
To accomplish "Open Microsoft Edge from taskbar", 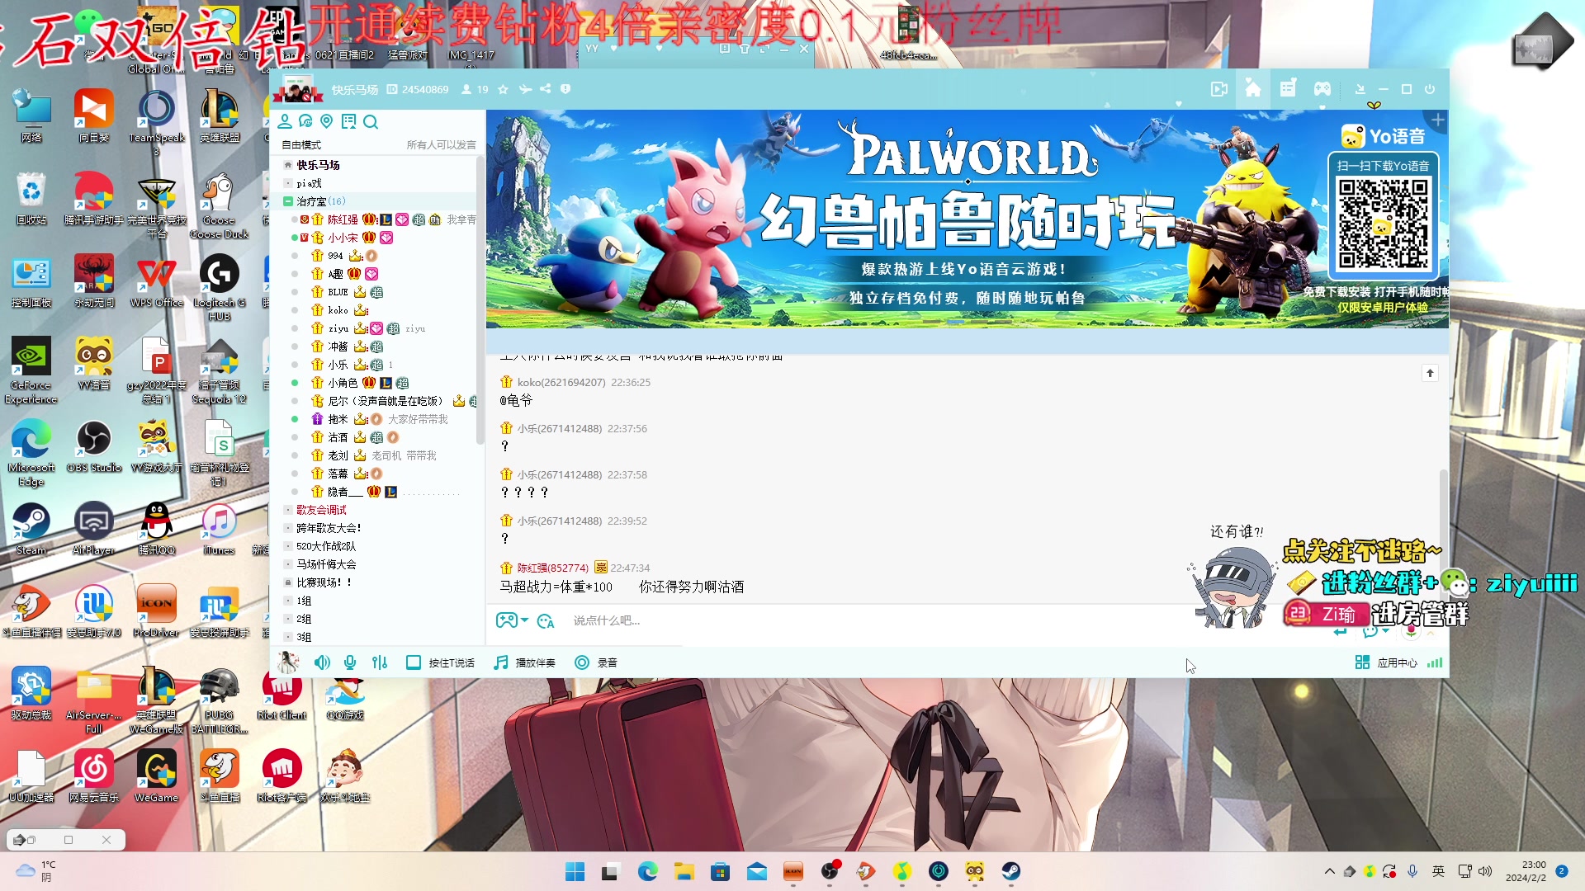I will click(647, 871).
